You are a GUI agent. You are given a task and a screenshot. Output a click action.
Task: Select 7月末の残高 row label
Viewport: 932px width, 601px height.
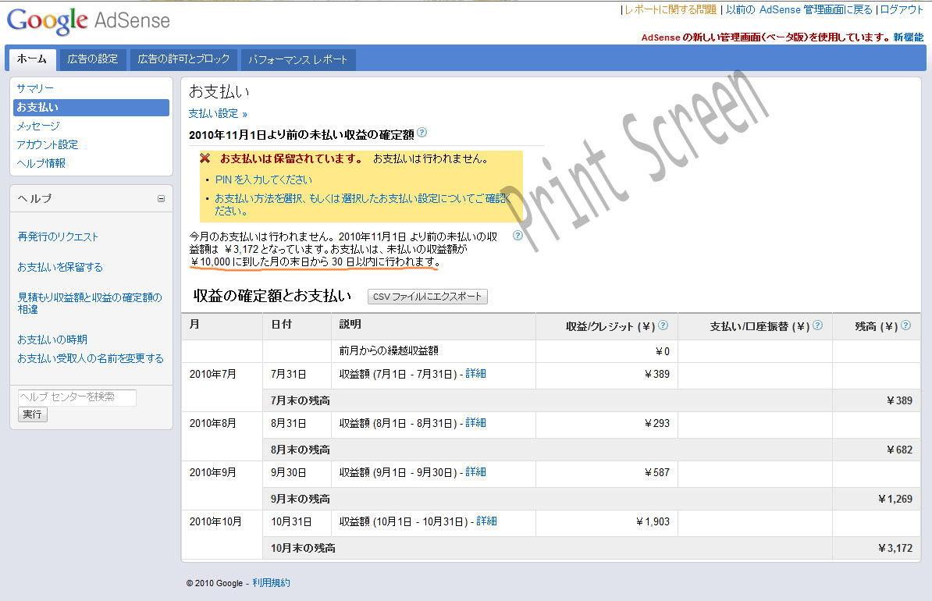[x=301, y=400]
